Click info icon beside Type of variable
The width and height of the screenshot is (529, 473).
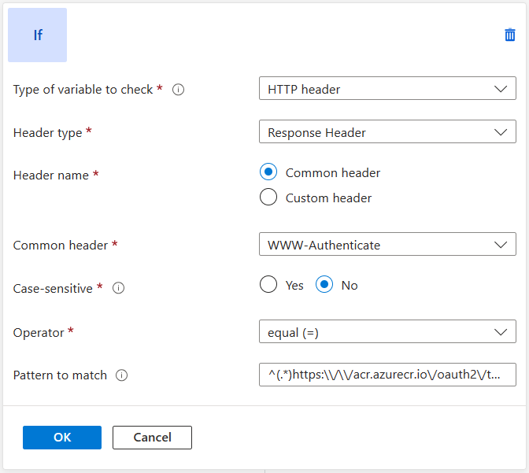click(x=179, y=90)
